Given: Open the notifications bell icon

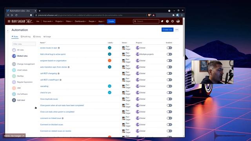Looking at the screenshot, I should 162,21.
